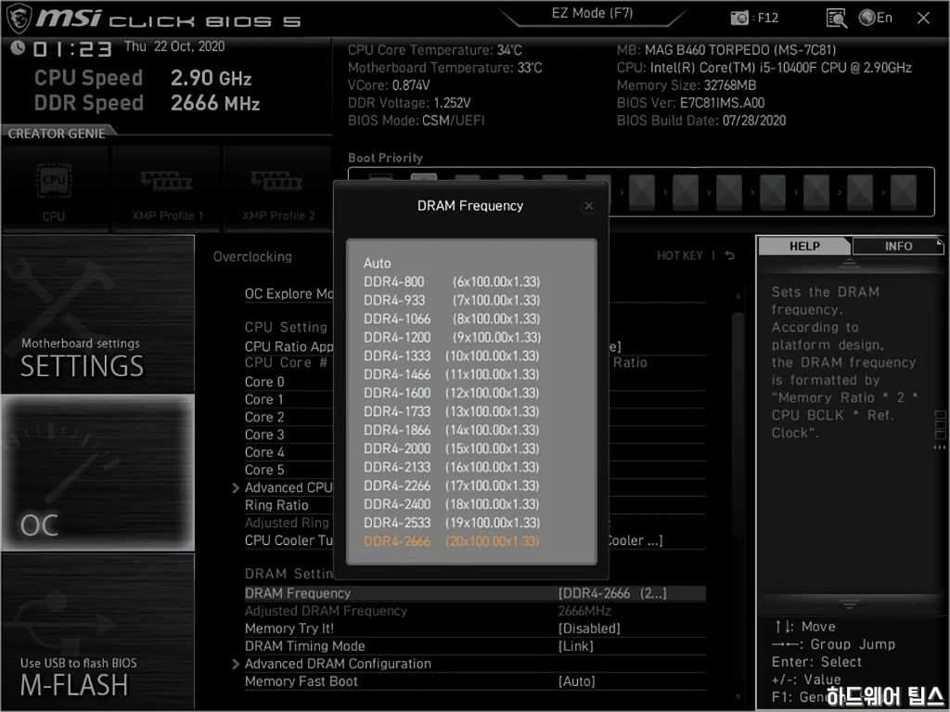The width and height of the screenshot is (950, 712).
Task: Change DRAM Timing Mode [Link] value
Action: coord(575,646)
